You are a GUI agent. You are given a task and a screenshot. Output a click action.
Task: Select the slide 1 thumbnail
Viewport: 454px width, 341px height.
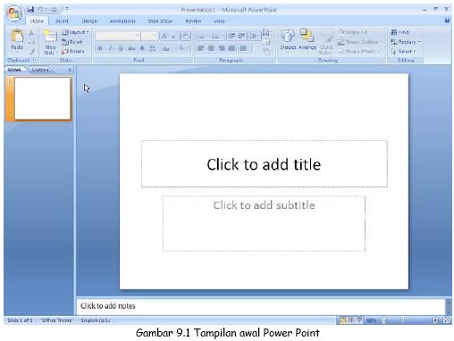pyautogui.click(x=43, y=98)
